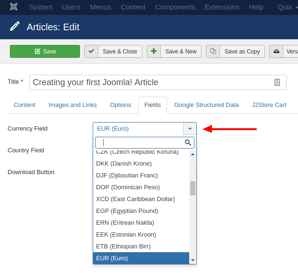Open the System menu
Image resolution: width=298 pixels, height=273 pixels.
[x=41, y=7]
